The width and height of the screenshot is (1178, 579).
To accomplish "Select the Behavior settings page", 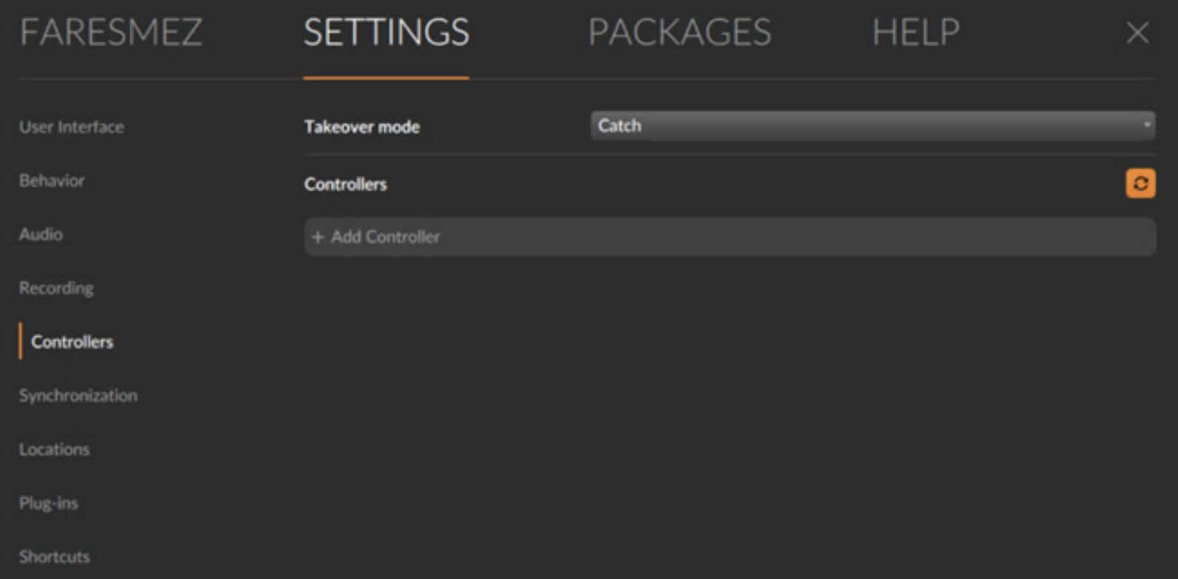I will tap(52, 181).
